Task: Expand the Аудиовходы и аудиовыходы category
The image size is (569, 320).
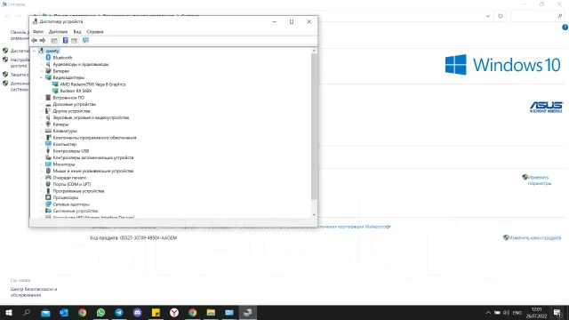Action: pos(41,65)
